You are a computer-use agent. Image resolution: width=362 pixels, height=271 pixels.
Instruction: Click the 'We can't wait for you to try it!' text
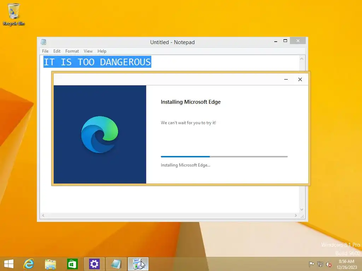(x=188, y=123)
